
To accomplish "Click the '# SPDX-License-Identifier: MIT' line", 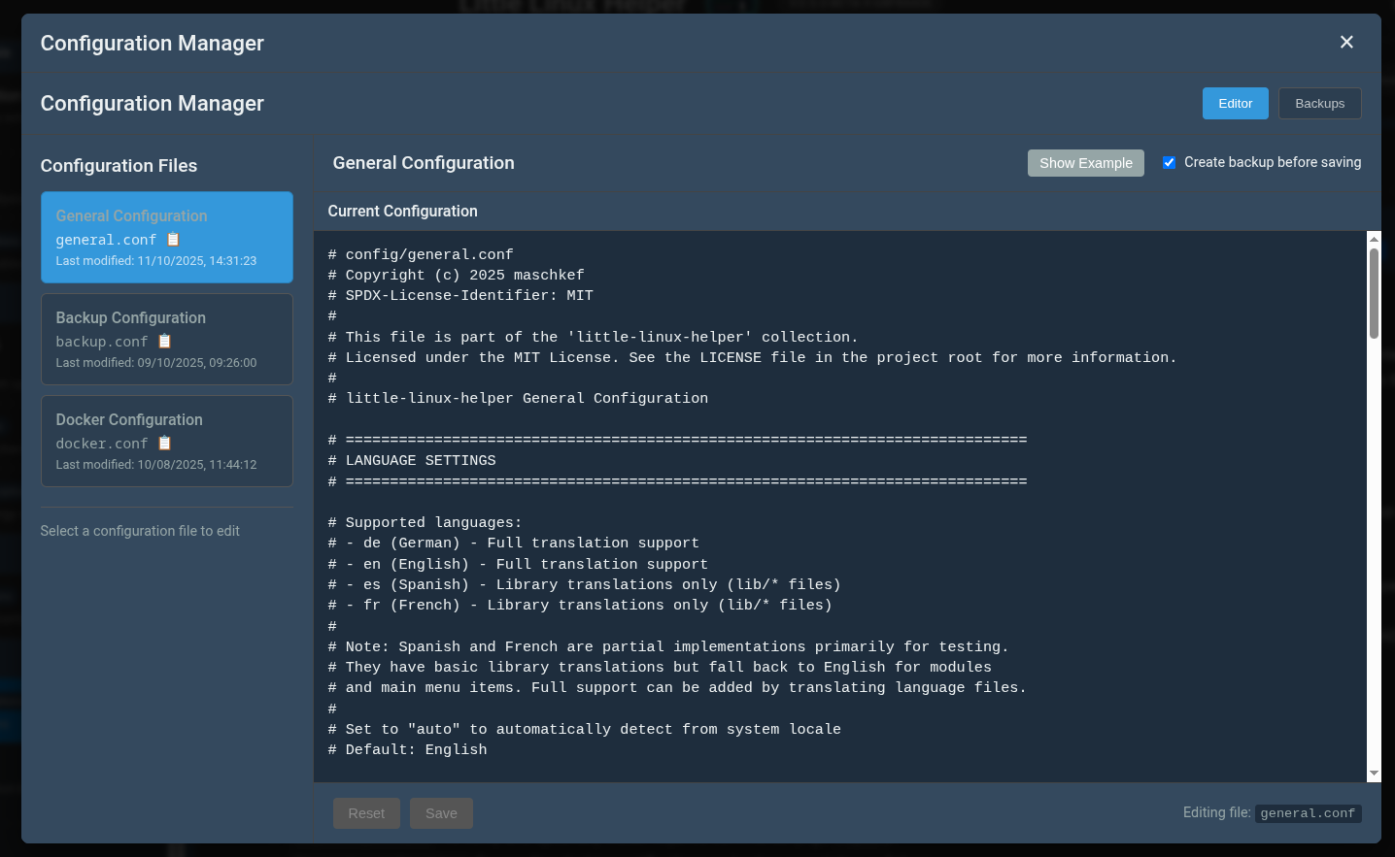I will [x=460, y=295].
